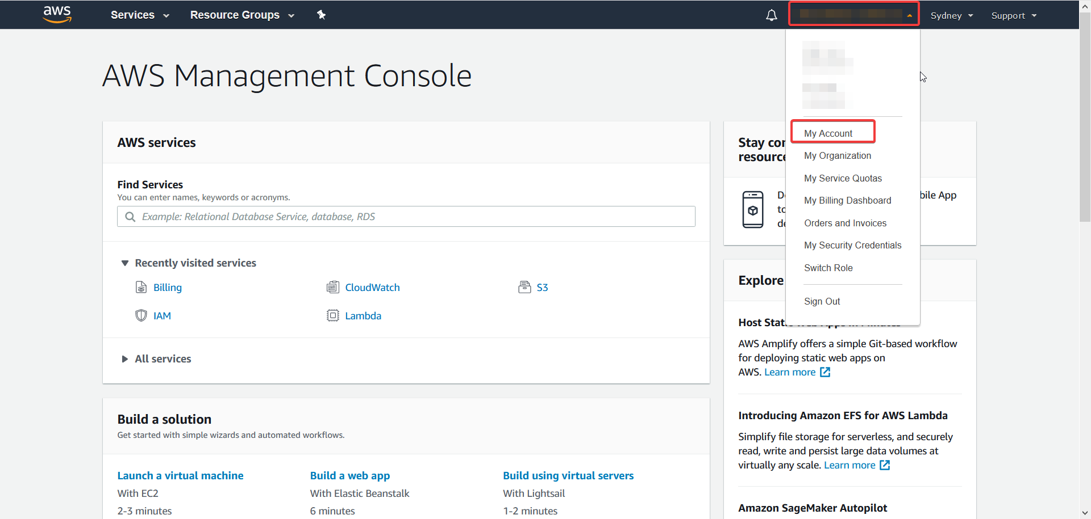This screenshot has width=1091, height=519.
Task: Click the Find Services search field
Action: 406,217
